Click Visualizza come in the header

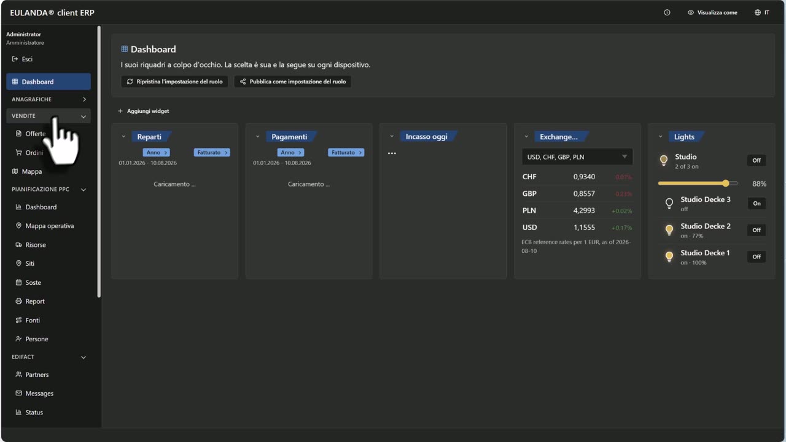[712, 12]
